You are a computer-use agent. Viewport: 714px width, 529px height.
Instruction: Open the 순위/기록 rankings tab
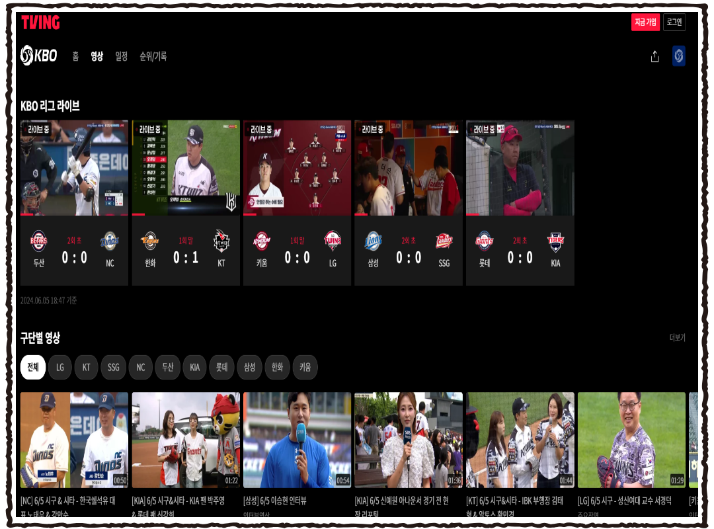[153, 56]
